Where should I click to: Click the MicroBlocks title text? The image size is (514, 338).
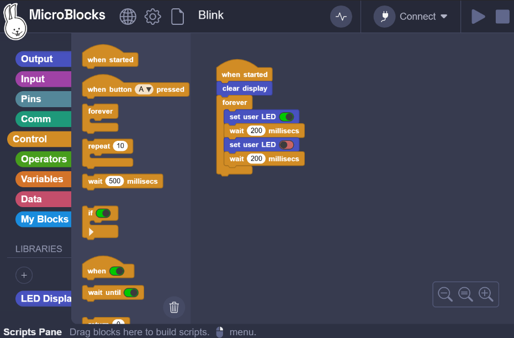coord(67,15)
